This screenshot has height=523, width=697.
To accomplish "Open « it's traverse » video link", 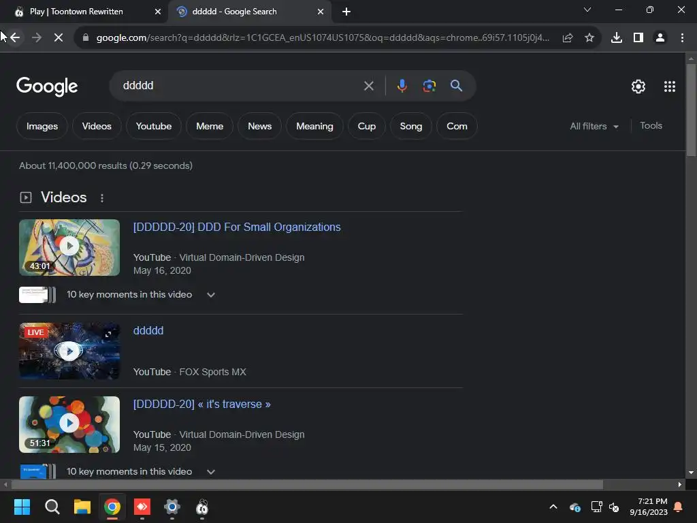I will point(201,405).
